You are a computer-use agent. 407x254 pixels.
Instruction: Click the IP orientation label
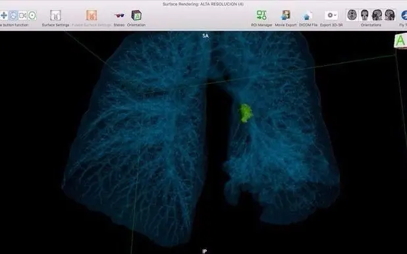[x=205, y=251]
